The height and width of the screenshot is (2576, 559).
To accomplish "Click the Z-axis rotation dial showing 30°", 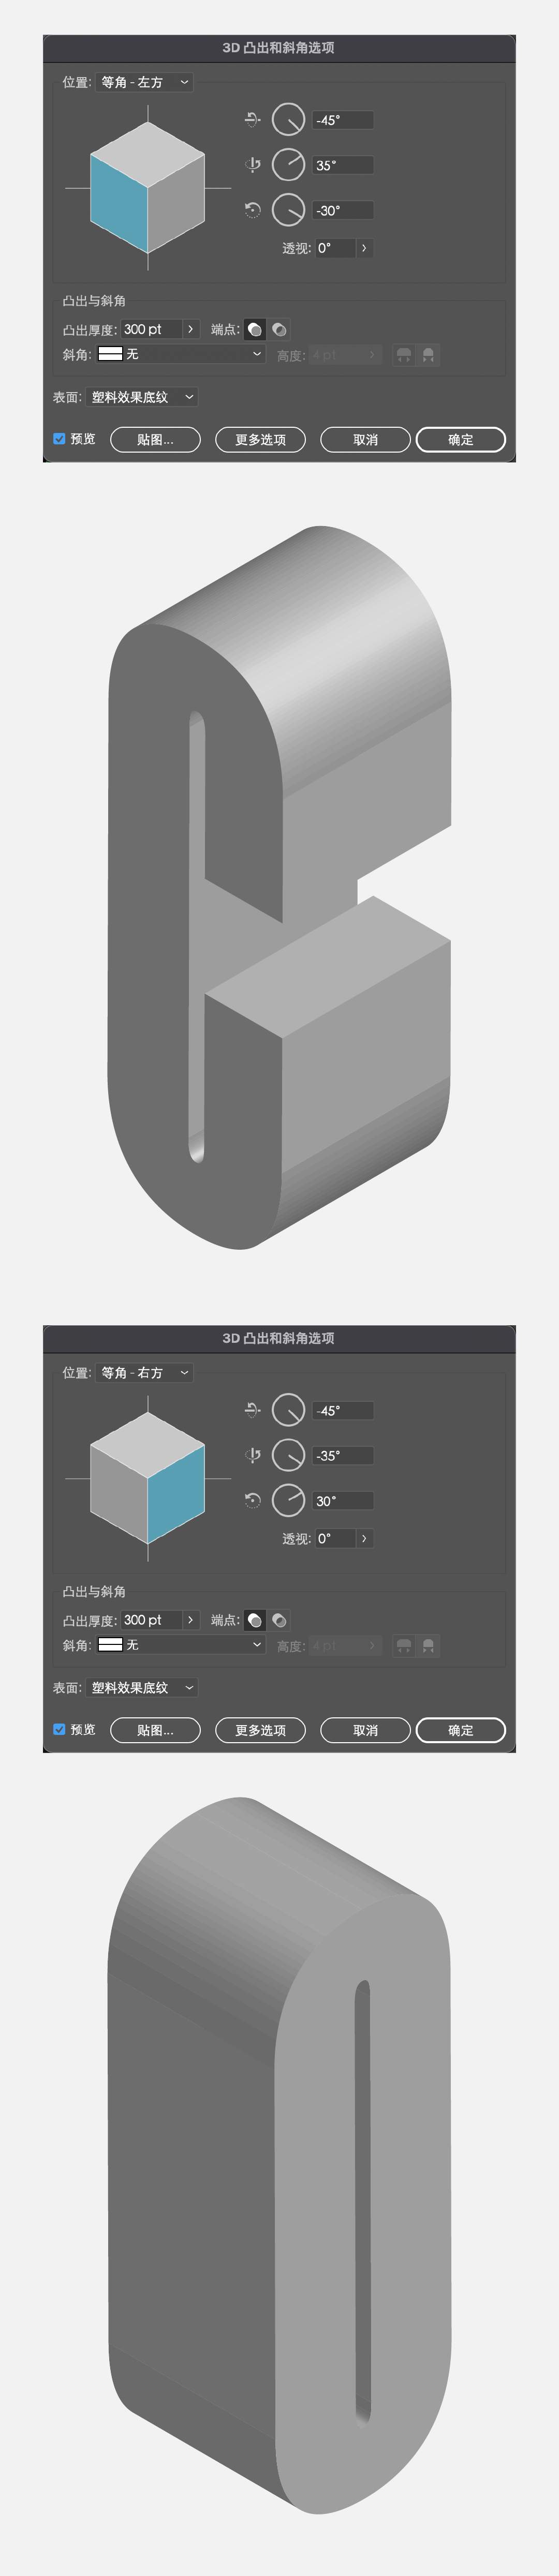I will (x=288, y=1500).
